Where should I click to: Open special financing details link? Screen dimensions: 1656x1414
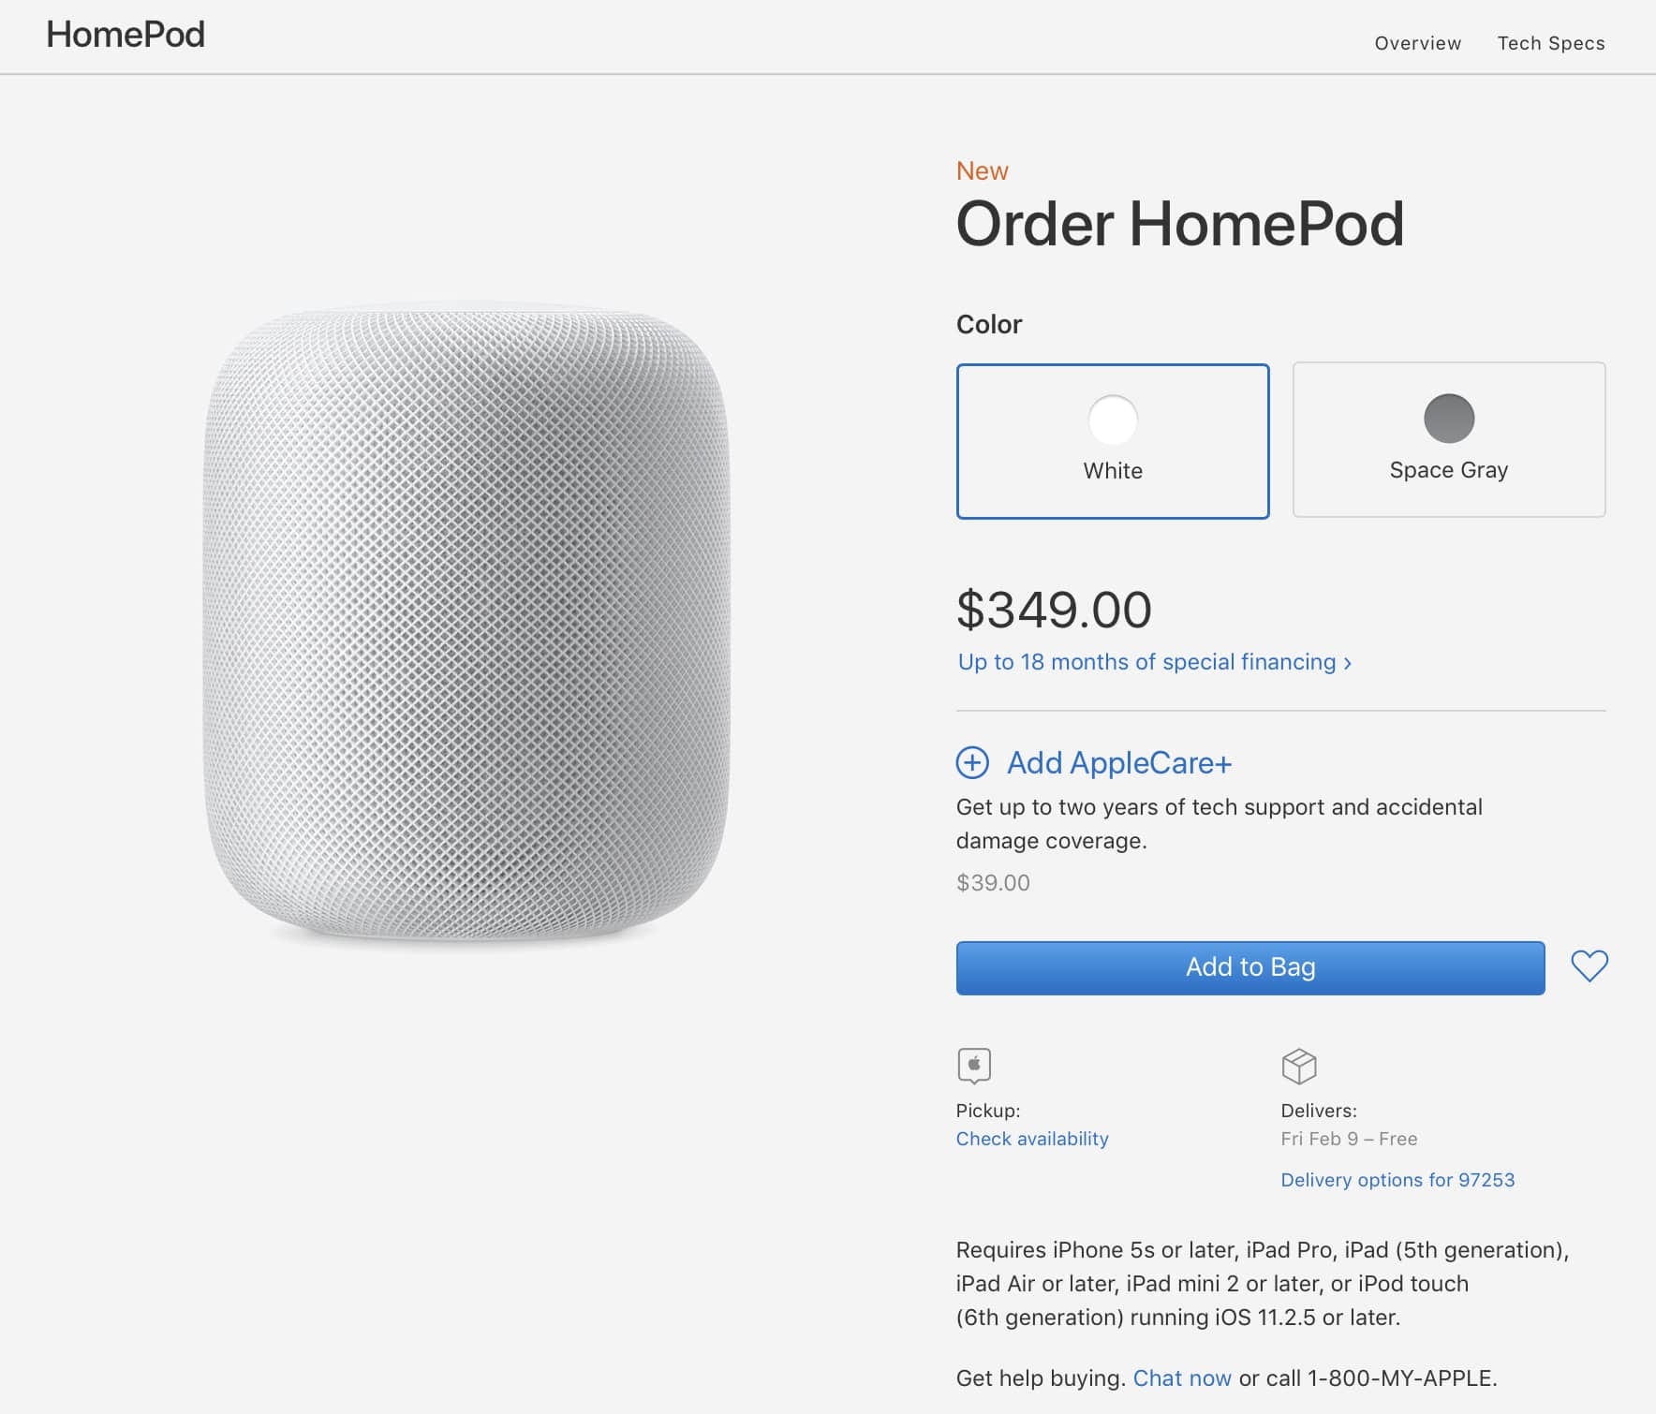(1154, 662)
